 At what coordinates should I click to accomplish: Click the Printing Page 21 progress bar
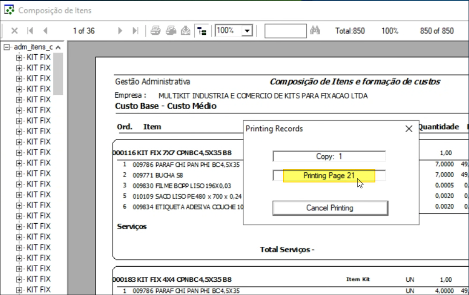(329, 176)
